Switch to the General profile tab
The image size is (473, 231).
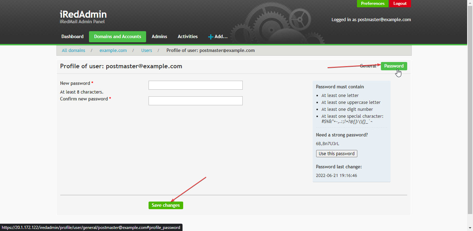click(368, 66)
